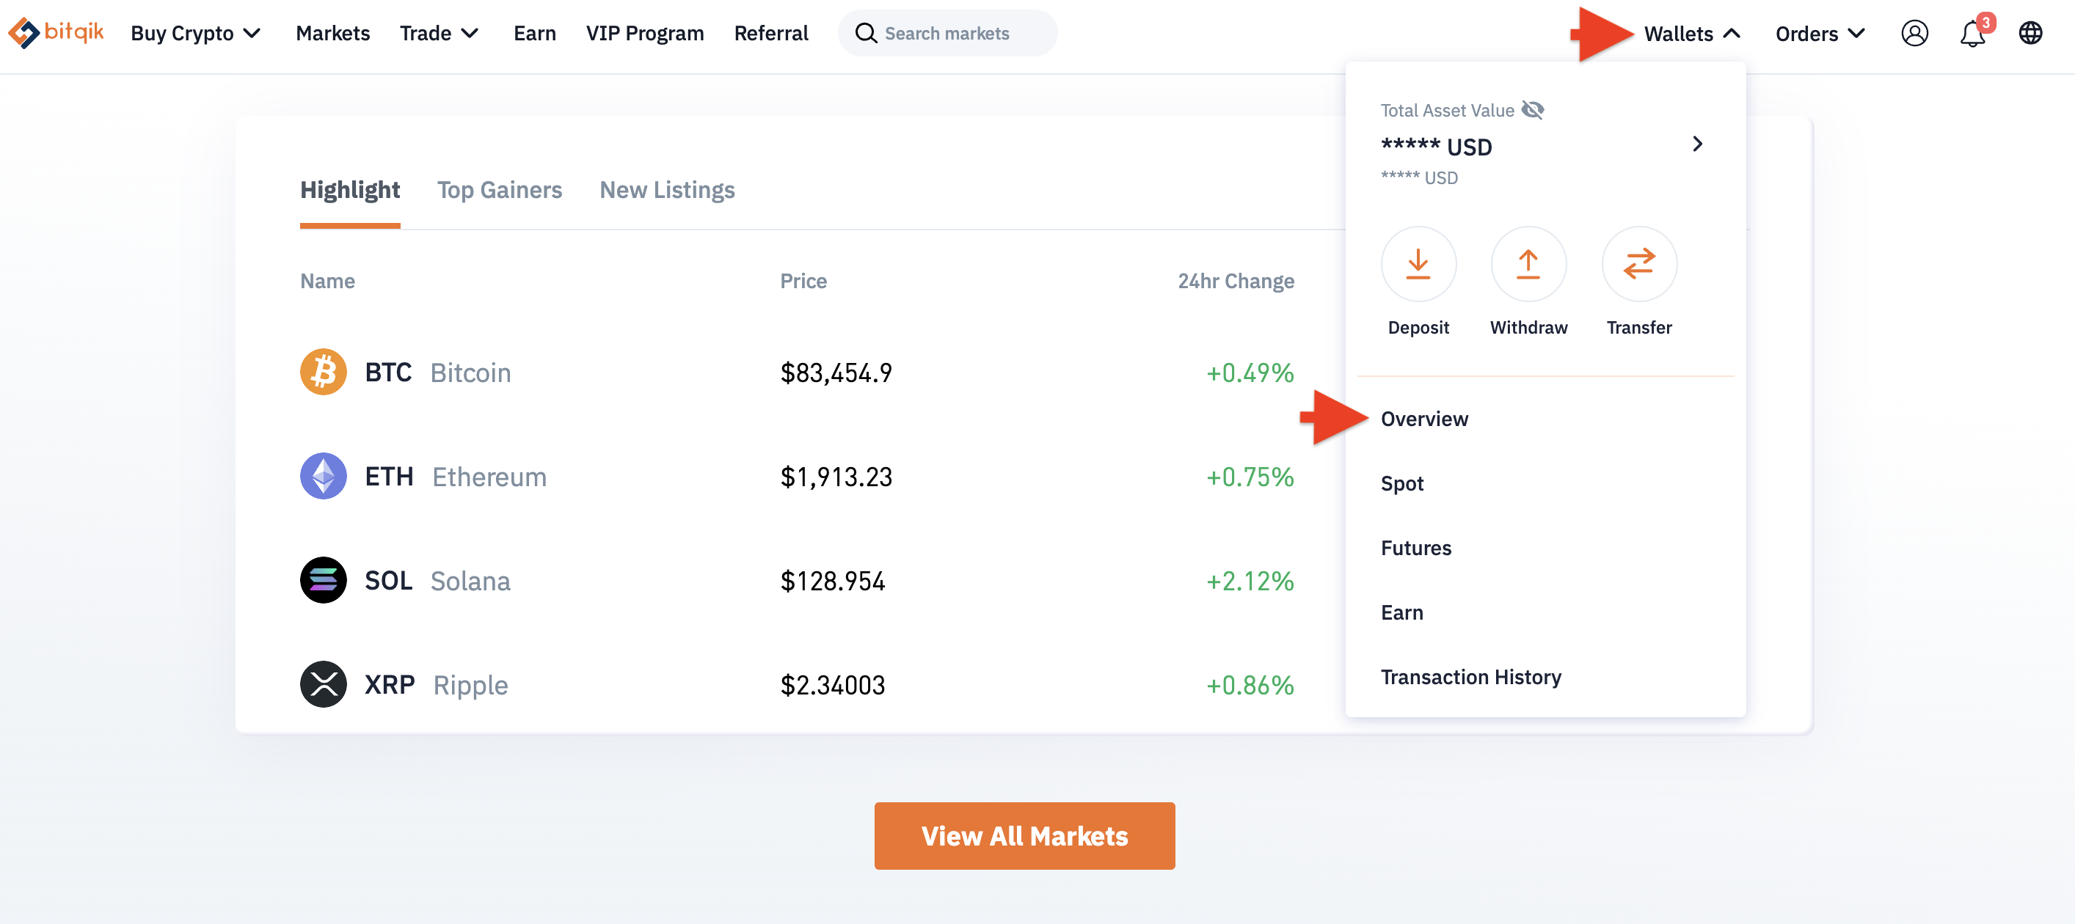Click the Bitcoin coin icon

click(323, 372)
